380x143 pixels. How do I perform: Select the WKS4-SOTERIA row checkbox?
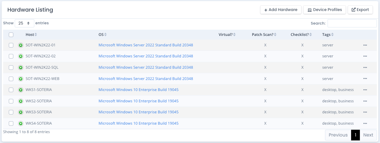click(x=11, y=123)
